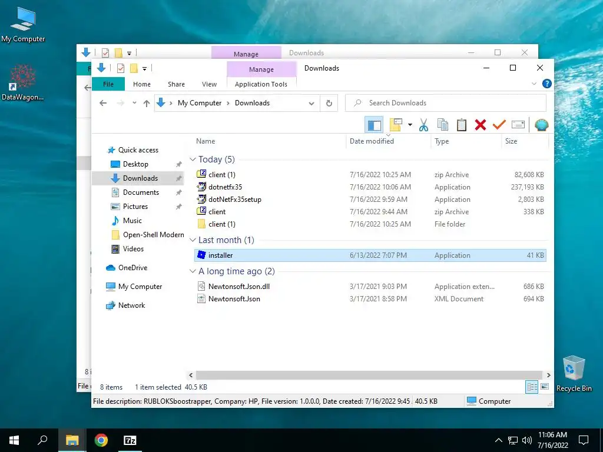Sort by the Date modified column
This screenshot has height=452, width=603.
click(372, 141)
